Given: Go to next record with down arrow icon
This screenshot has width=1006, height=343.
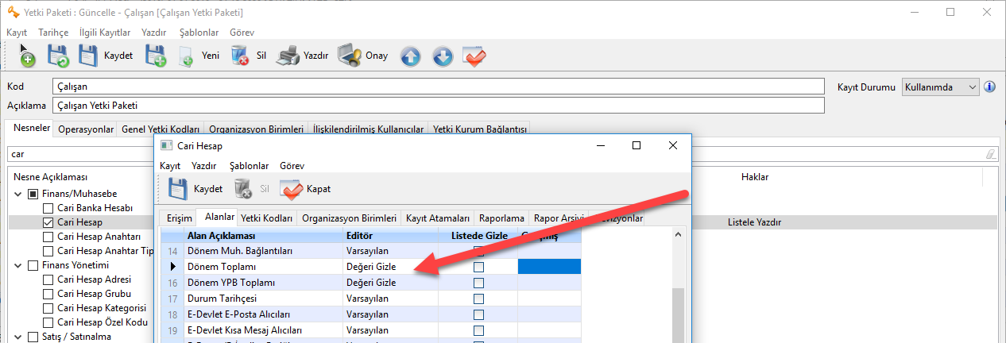Looking at the screenshot, I should [443, 56].
